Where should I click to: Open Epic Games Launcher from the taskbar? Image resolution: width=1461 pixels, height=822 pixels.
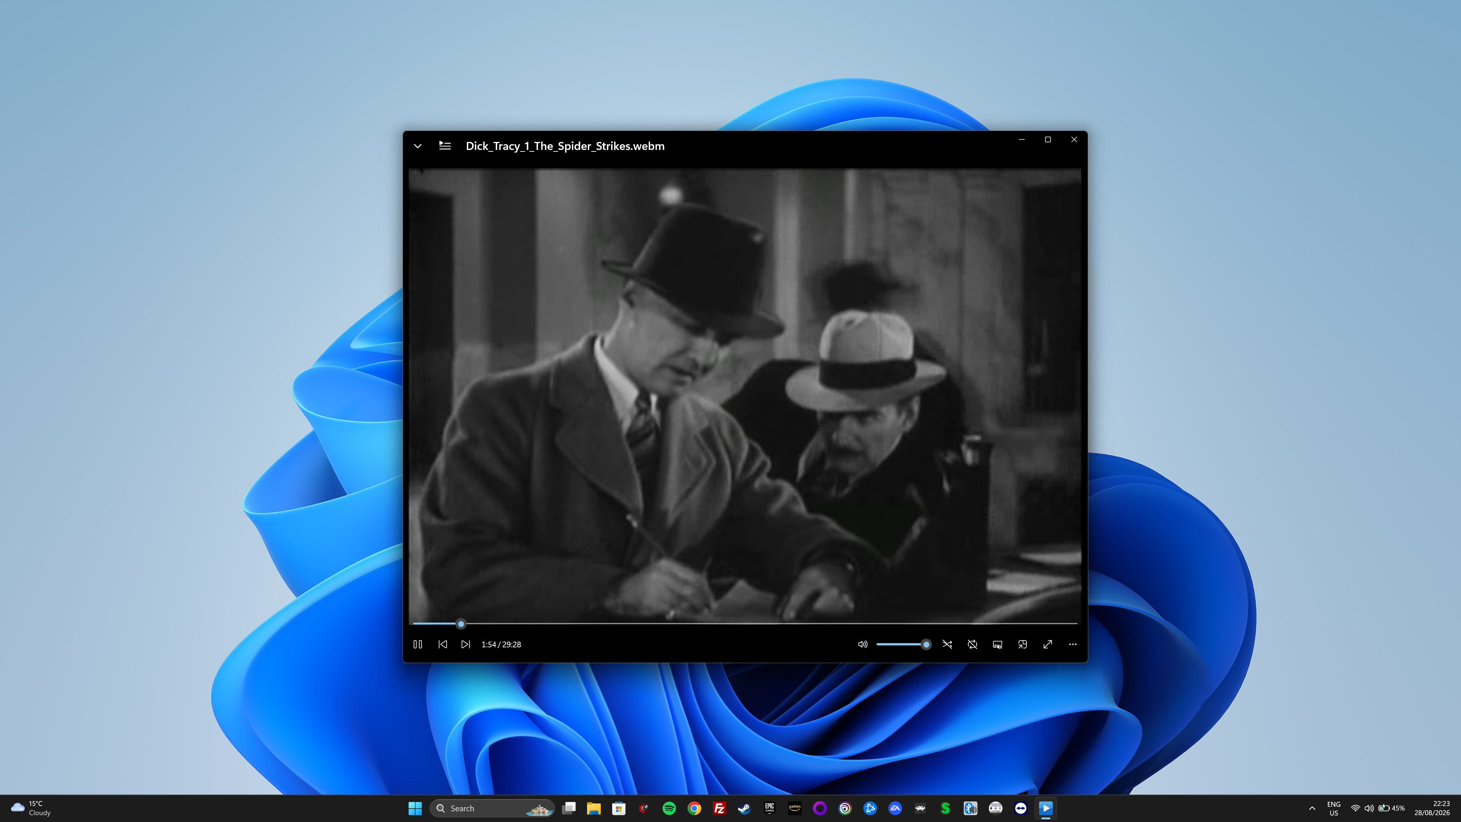[770, 808]
